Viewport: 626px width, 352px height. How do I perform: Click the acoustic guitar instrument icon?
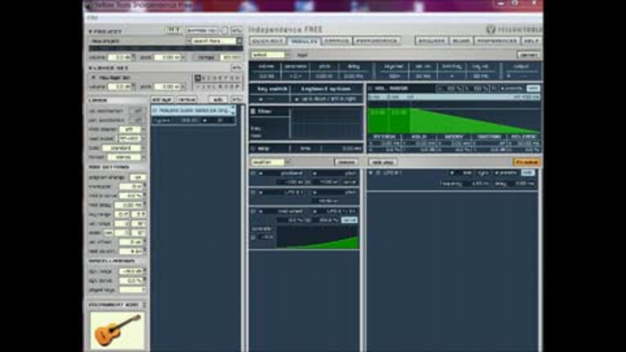(117, 330)
